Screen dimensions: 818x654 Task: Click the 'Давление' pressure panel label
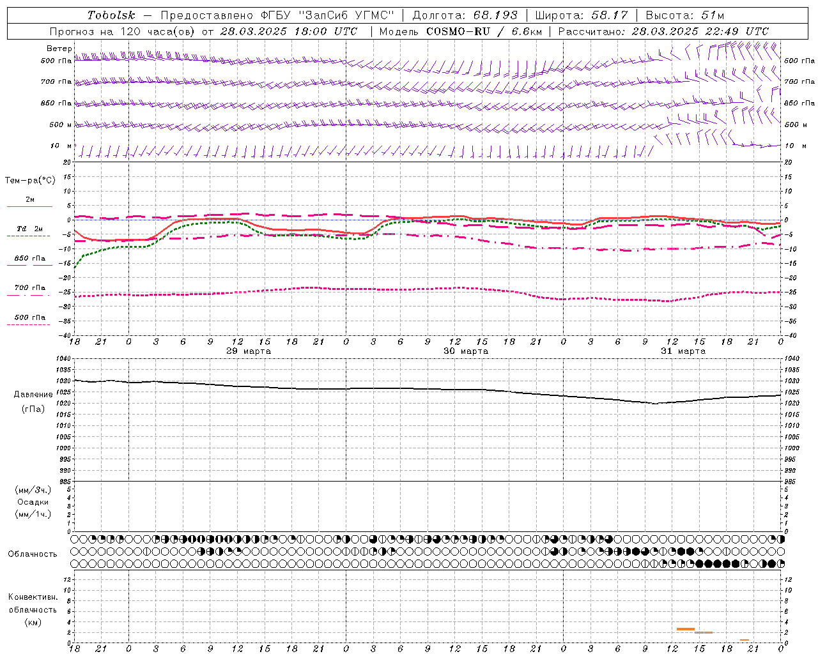tap(33, 395)
